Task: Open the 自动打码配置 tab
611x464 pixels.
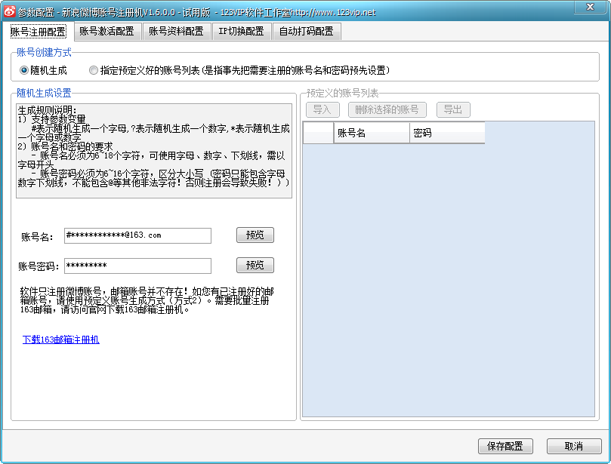Action: (307, 32)
